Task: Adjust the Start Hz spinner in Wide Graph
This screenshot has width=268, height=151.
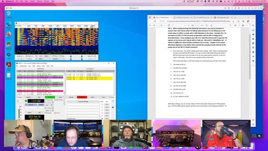Action: pos(32,56)
